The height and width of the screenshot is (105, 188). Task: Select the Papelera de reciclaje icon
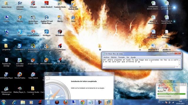click(6, 62)
